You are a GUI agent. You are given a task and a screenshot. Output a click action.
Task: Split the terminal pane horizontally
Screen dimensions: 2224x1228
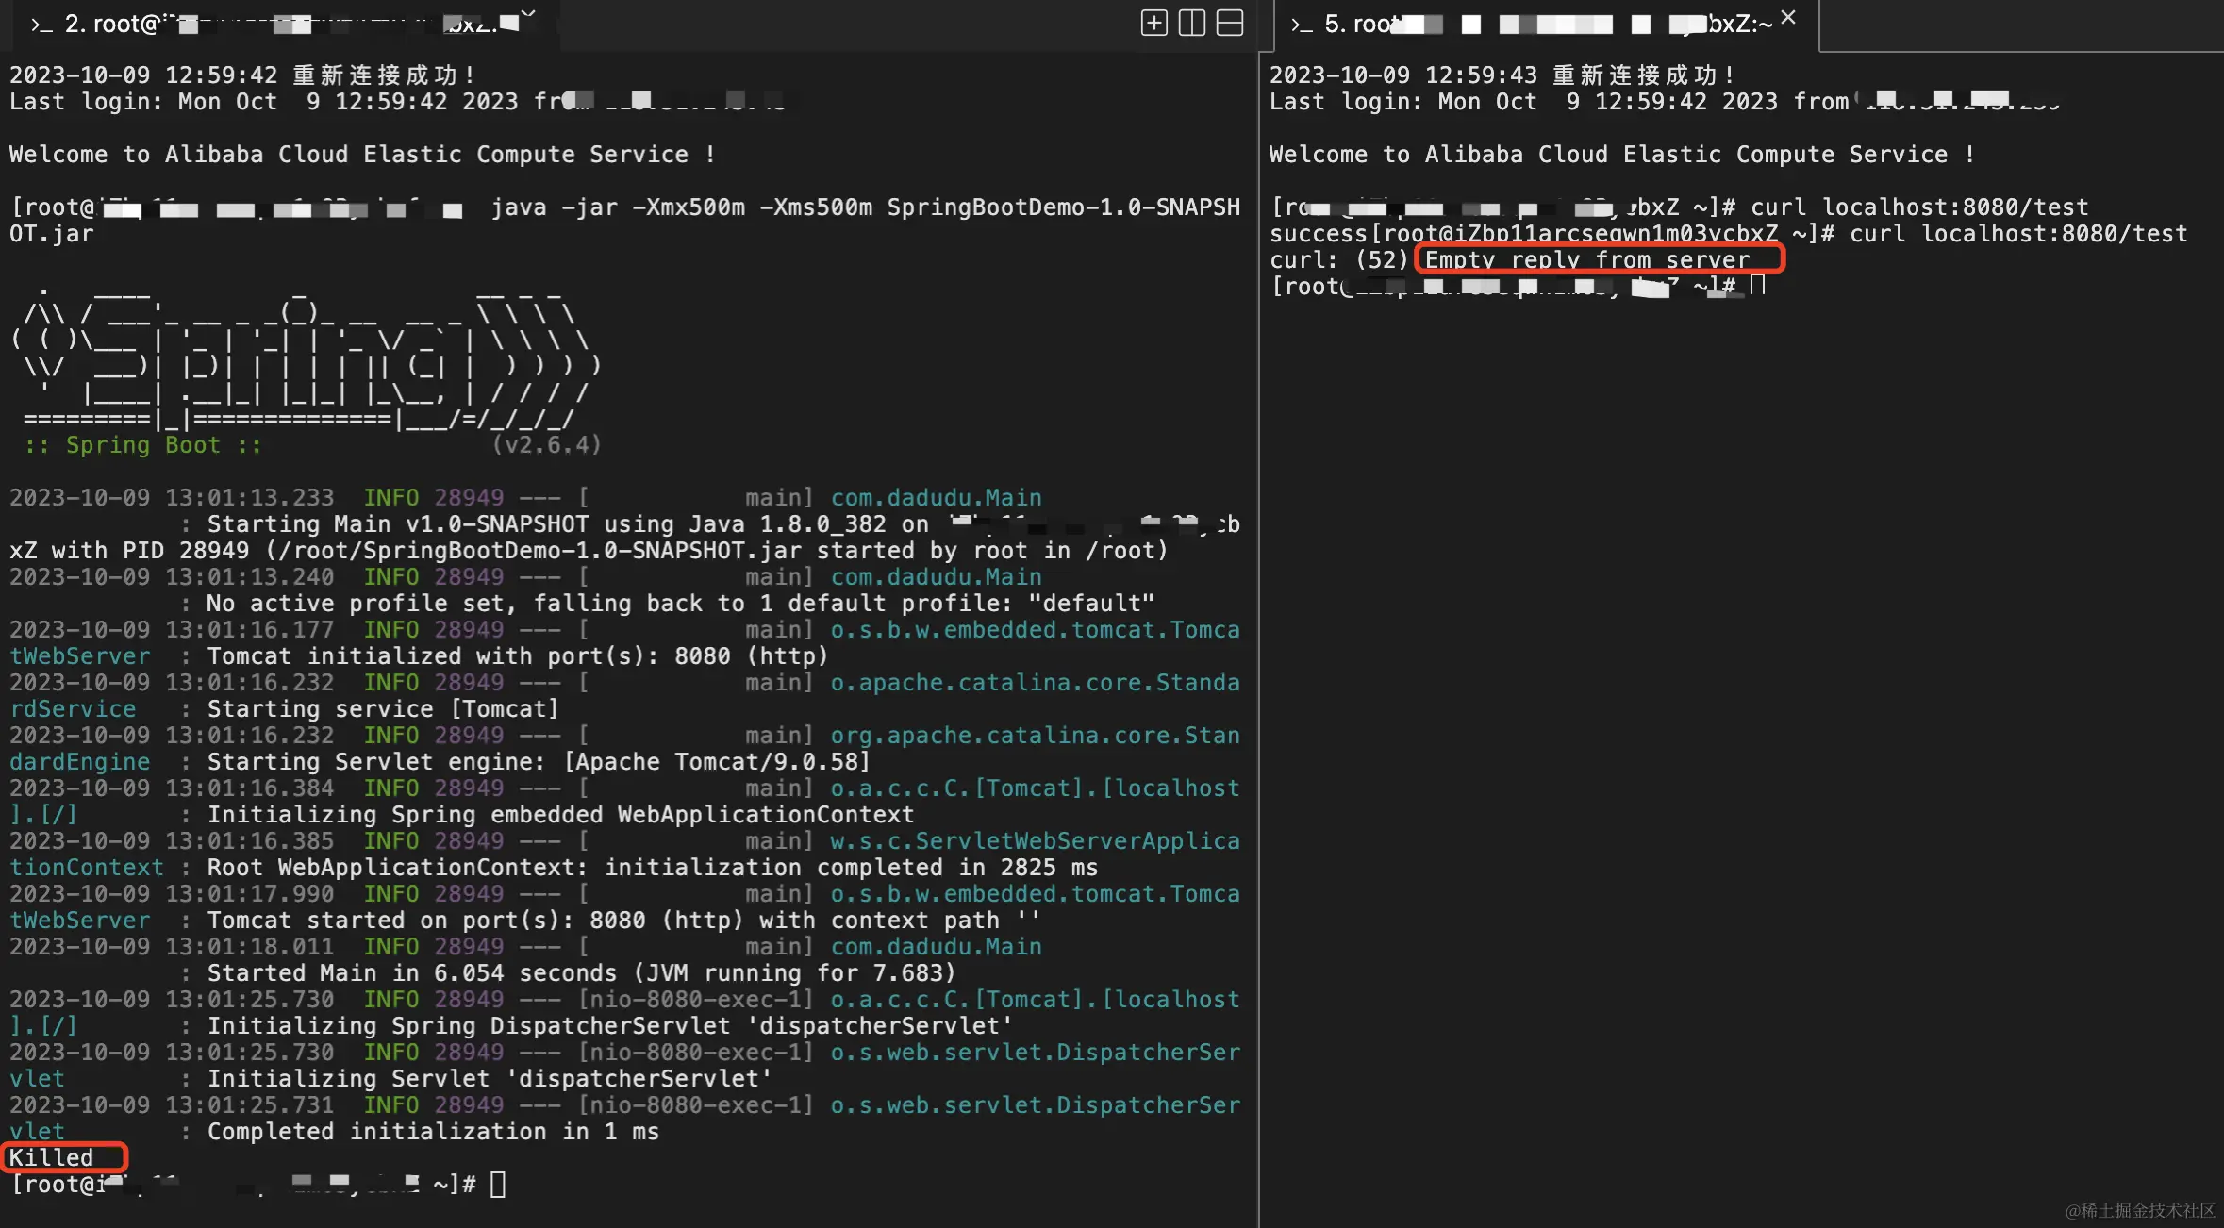pyautogui.click(x=1230, y=24)
